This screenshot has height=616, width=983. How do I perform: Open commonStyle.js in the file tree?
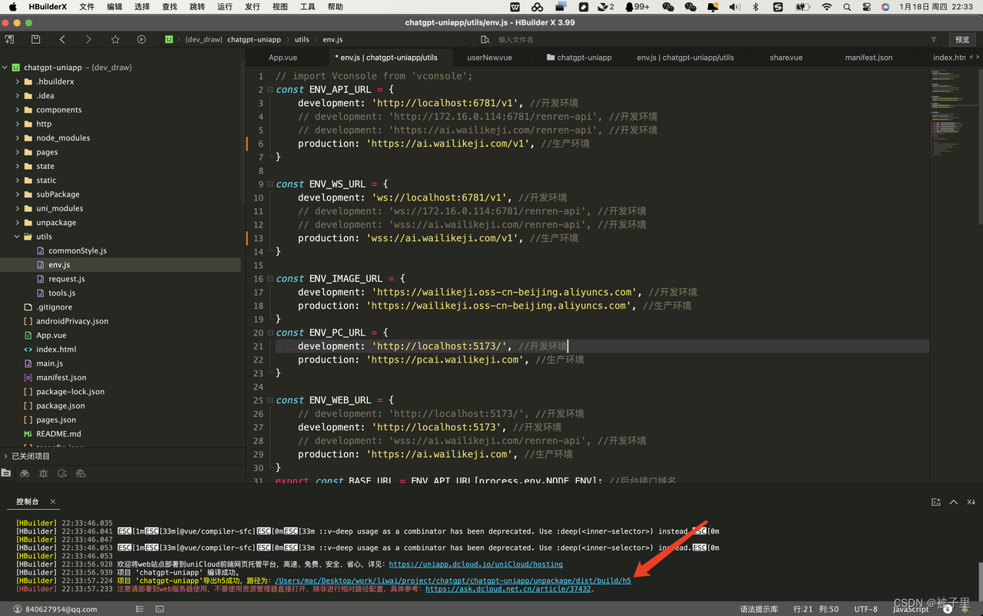click(x=78, y=250)
